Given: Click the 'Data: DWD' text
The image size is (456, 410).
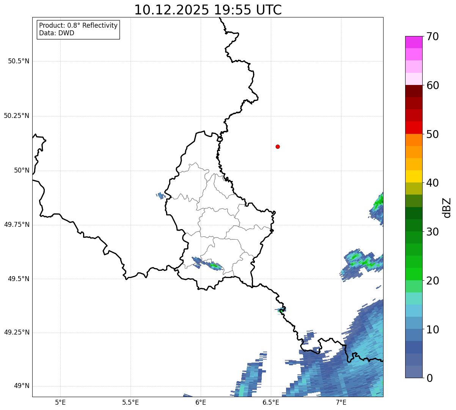Looking at the screenshot, I should tap(57, 33).
